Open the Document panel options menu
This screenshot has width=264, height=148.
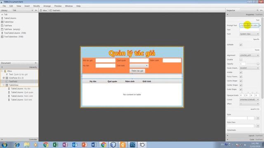tap(36, 63)
